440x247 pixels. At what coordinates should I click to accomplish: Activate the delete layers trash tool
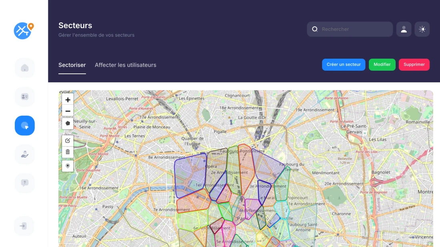pos(68,152)
